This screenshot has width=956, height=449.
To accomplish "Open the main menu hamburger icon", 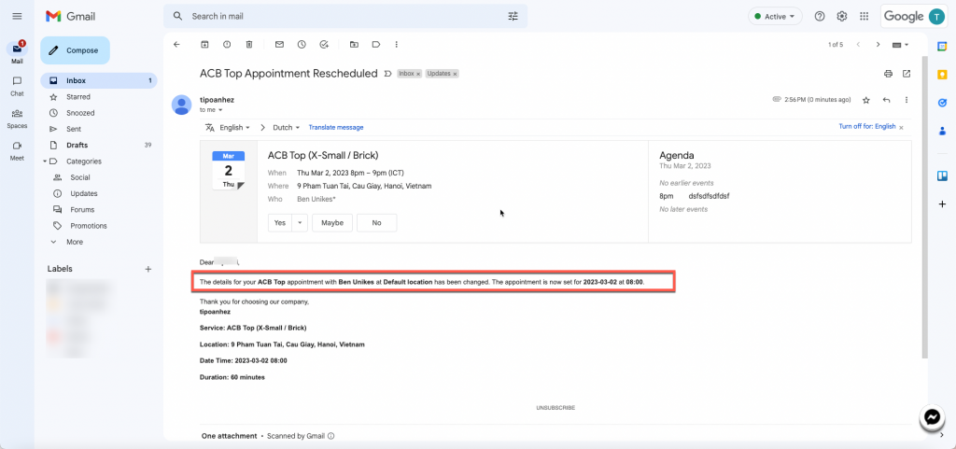I will coord(17,17).
